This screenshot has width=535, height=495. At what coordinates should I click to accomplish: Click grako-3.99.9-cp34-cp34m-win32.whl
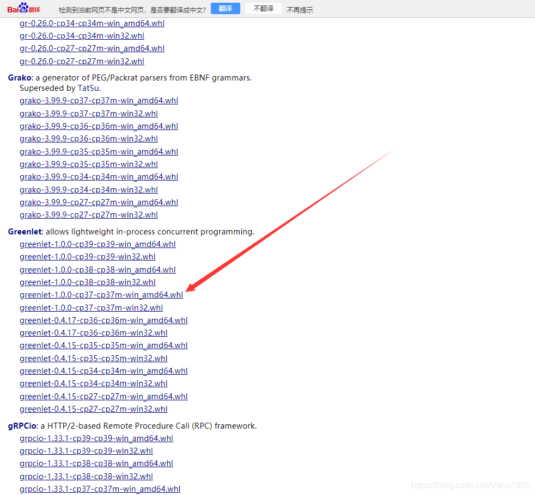click(89, 190)
